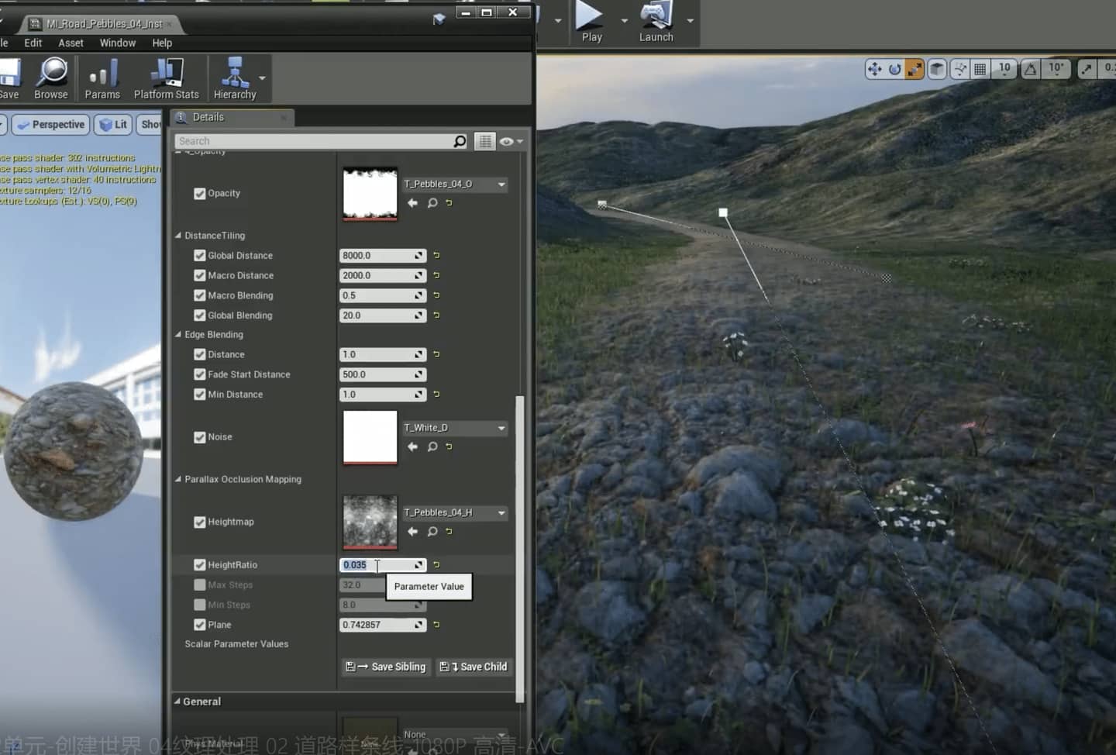Browse to Opacity texture in Content Browser

click(432, 203)
